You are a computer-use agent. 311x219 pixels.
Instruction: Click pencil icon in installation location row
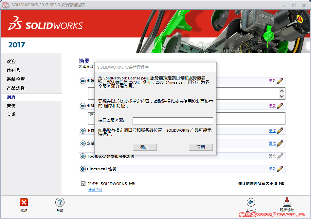tap(280, 143)
